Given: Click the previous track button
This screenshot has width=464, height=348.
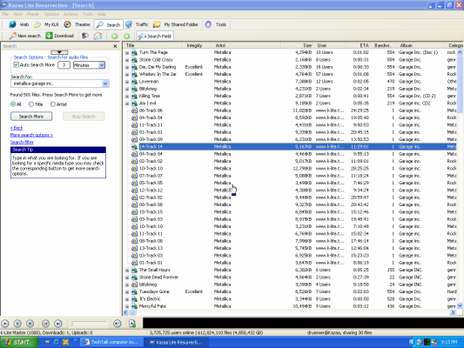Looking at the screenshot, I should click(45, 324).
